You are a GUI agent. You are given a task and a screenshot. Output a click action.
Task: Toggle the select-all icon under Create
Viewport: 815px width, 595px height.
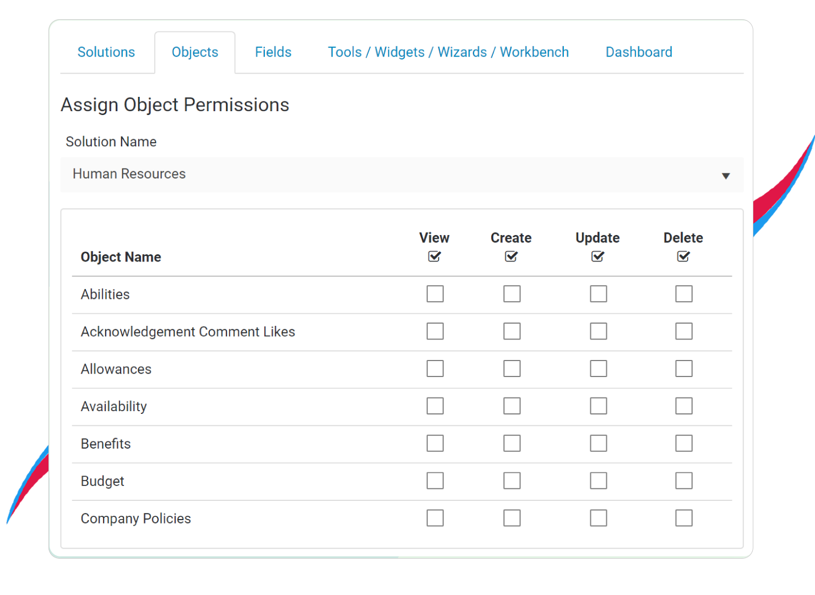[510, 256]
